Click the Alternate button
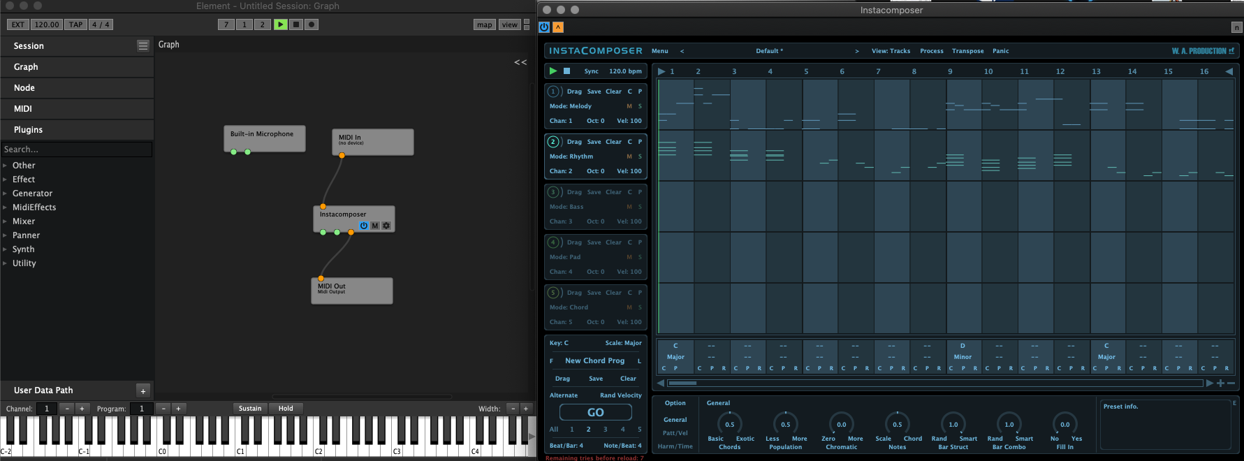This screenshot has width=1244, height=461. [x=564, y=395]
